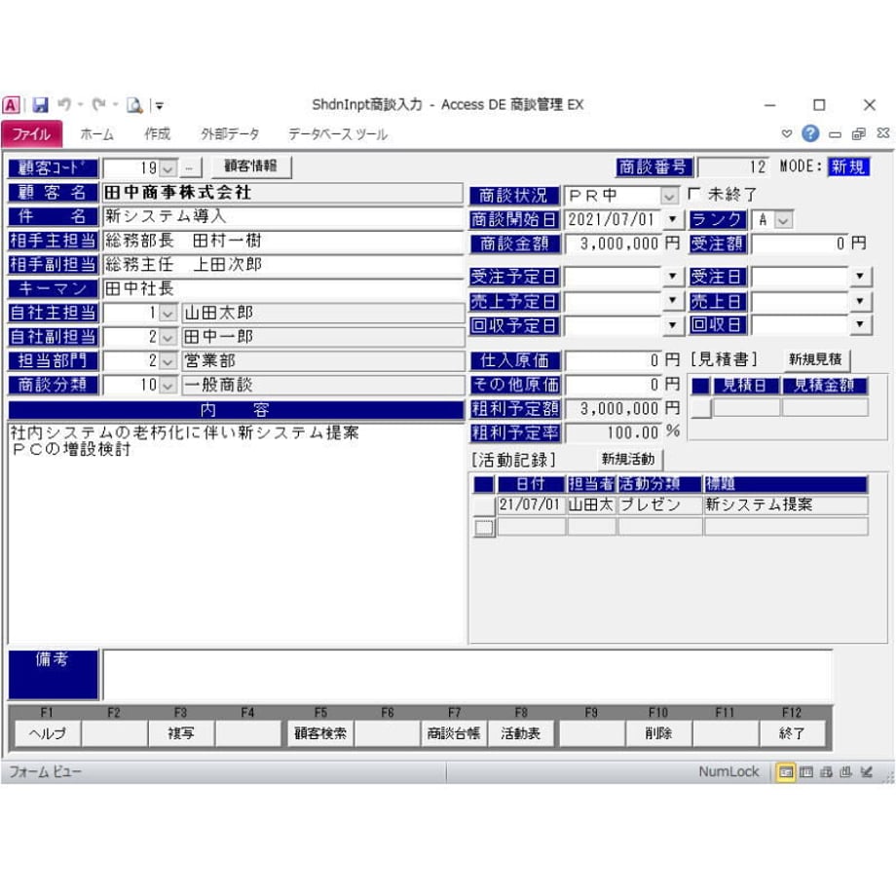Click the Print Preview icon

click(134, 105)
